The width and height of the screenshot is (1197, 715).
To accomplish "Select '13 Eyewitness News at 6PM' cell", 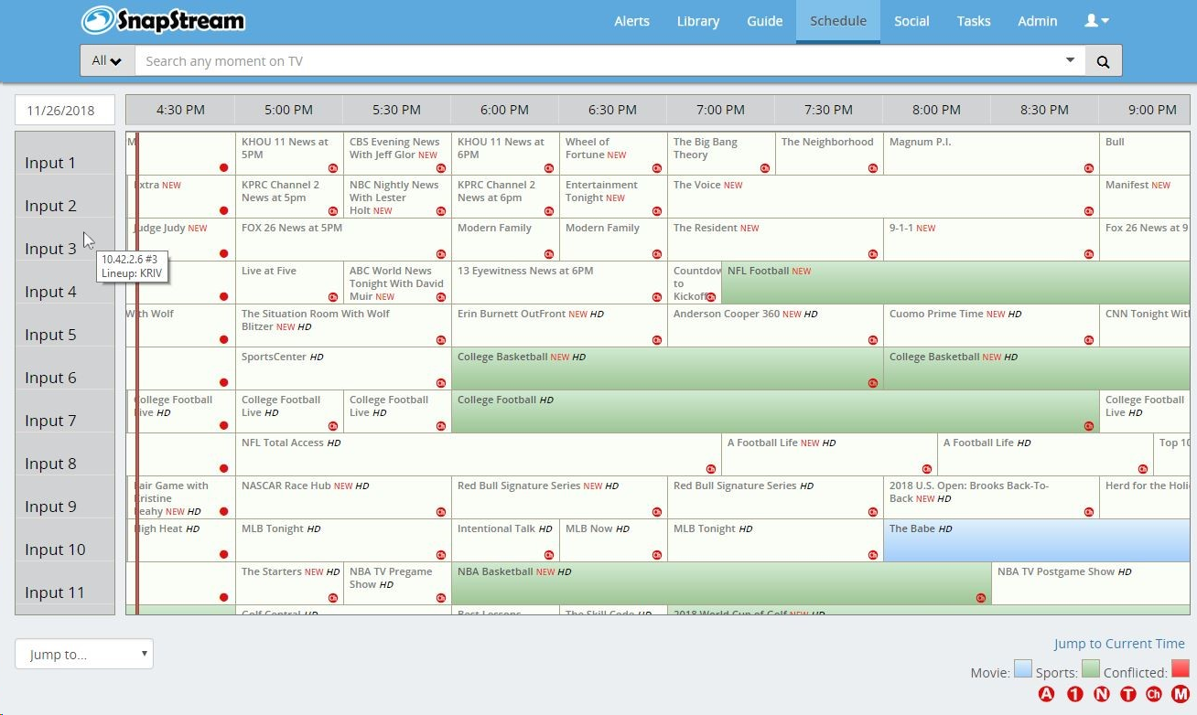I will [x=559, y=283].
